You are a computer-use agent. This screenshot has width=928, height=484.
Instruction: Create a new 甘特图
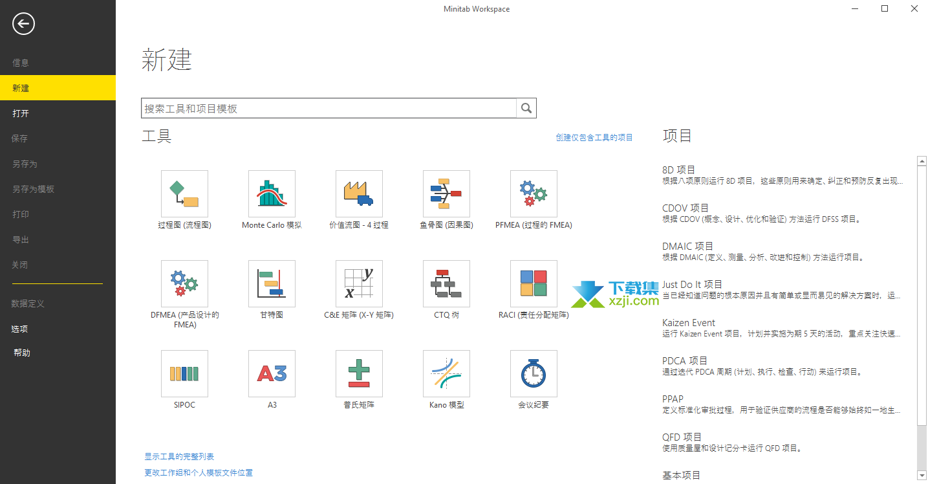pyautogui.click(x=271, y=283)
